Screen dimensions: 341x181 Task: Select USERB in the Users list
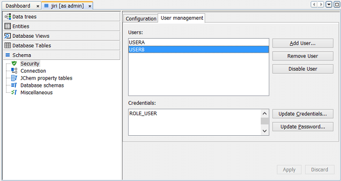pos(198,49)
